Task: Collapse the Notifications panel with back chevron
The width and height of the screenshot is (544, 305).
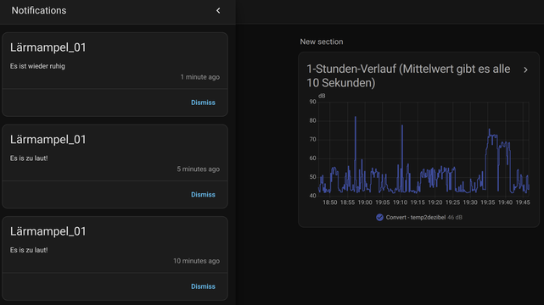Action: click(x=218, y=11)
